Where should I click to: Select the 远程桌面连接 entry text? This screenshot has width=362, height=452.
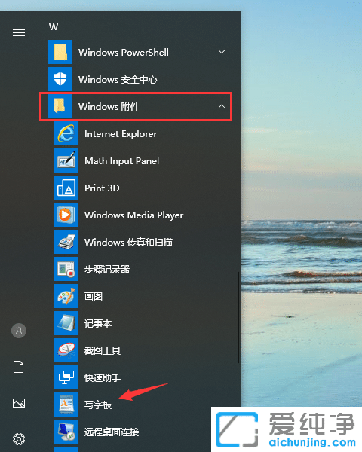[112, 432]
